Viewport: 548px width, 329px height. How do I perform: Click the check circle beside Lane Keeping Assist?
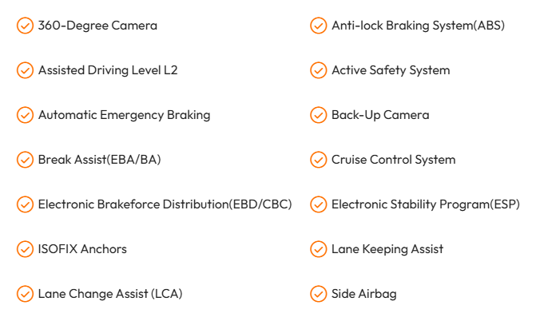(x=319, y=249)
